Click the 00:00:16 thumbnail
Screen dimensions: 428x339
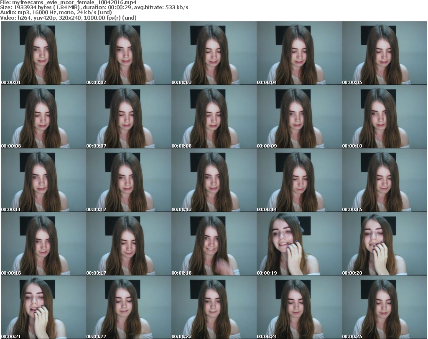tap(43, 244)
